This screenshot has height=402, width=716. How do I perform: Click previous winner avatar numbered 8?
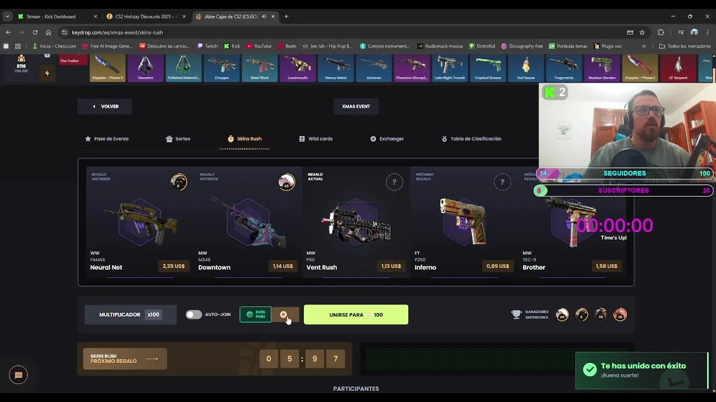582,315
